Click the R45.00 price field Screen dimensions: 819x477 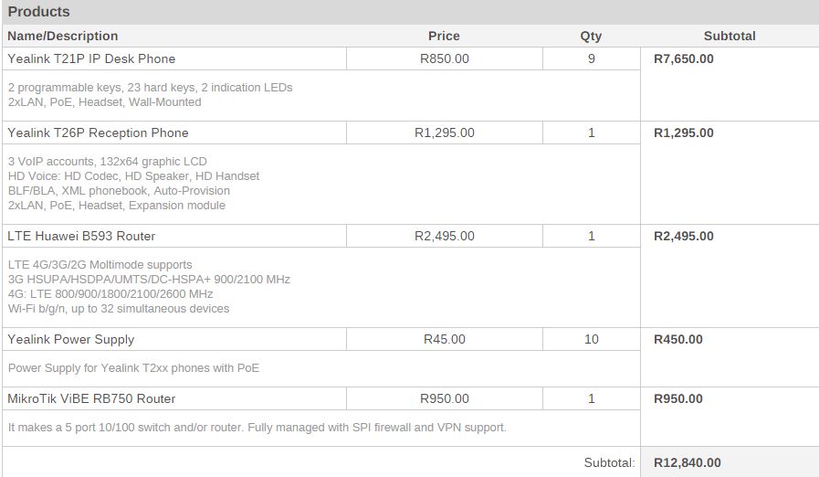(444, 339)
